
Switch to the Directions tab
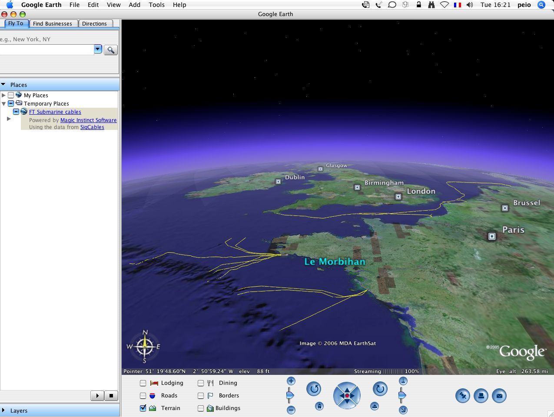pos(95,23)
